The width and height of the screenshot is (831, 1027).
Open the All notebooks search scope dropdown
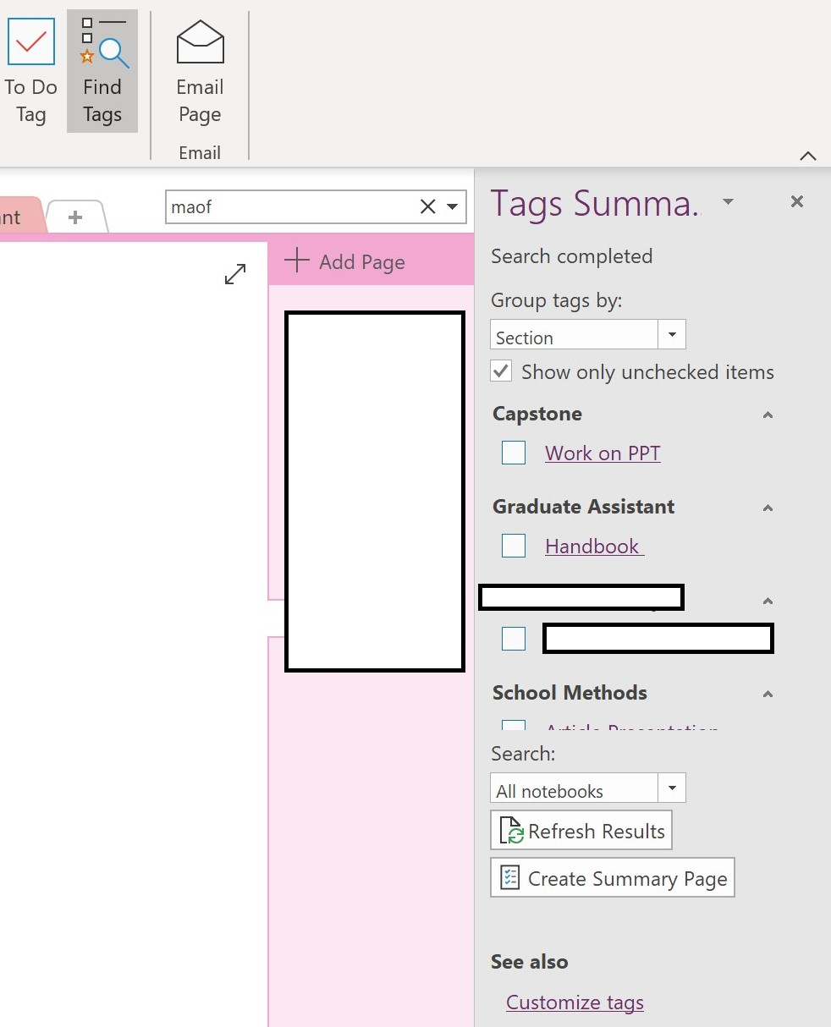(671, 788)
